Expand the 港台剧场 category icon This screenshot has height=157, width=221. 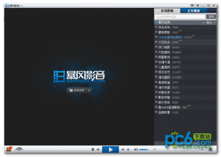point(156,77)
